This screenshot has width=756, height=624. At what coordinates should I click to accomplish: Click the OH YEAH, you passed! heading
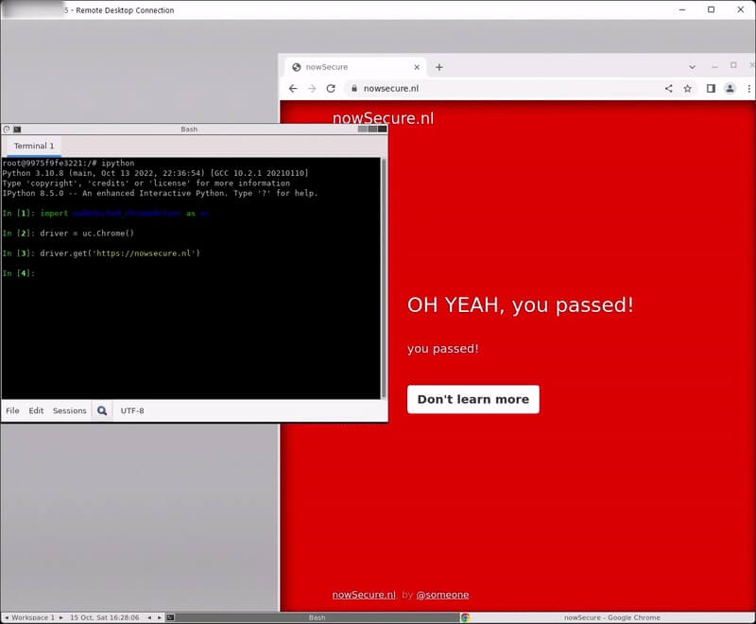tap(521, 304)
